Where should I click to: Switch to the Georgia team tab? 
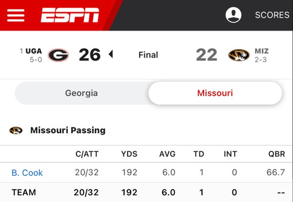(x=82, y=93)
